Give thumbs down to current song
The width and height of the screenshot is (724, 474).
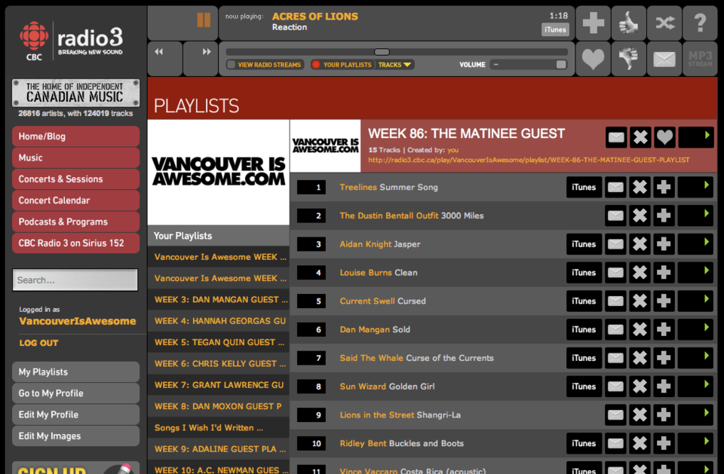pyautogui.click(x=628, y=59)
